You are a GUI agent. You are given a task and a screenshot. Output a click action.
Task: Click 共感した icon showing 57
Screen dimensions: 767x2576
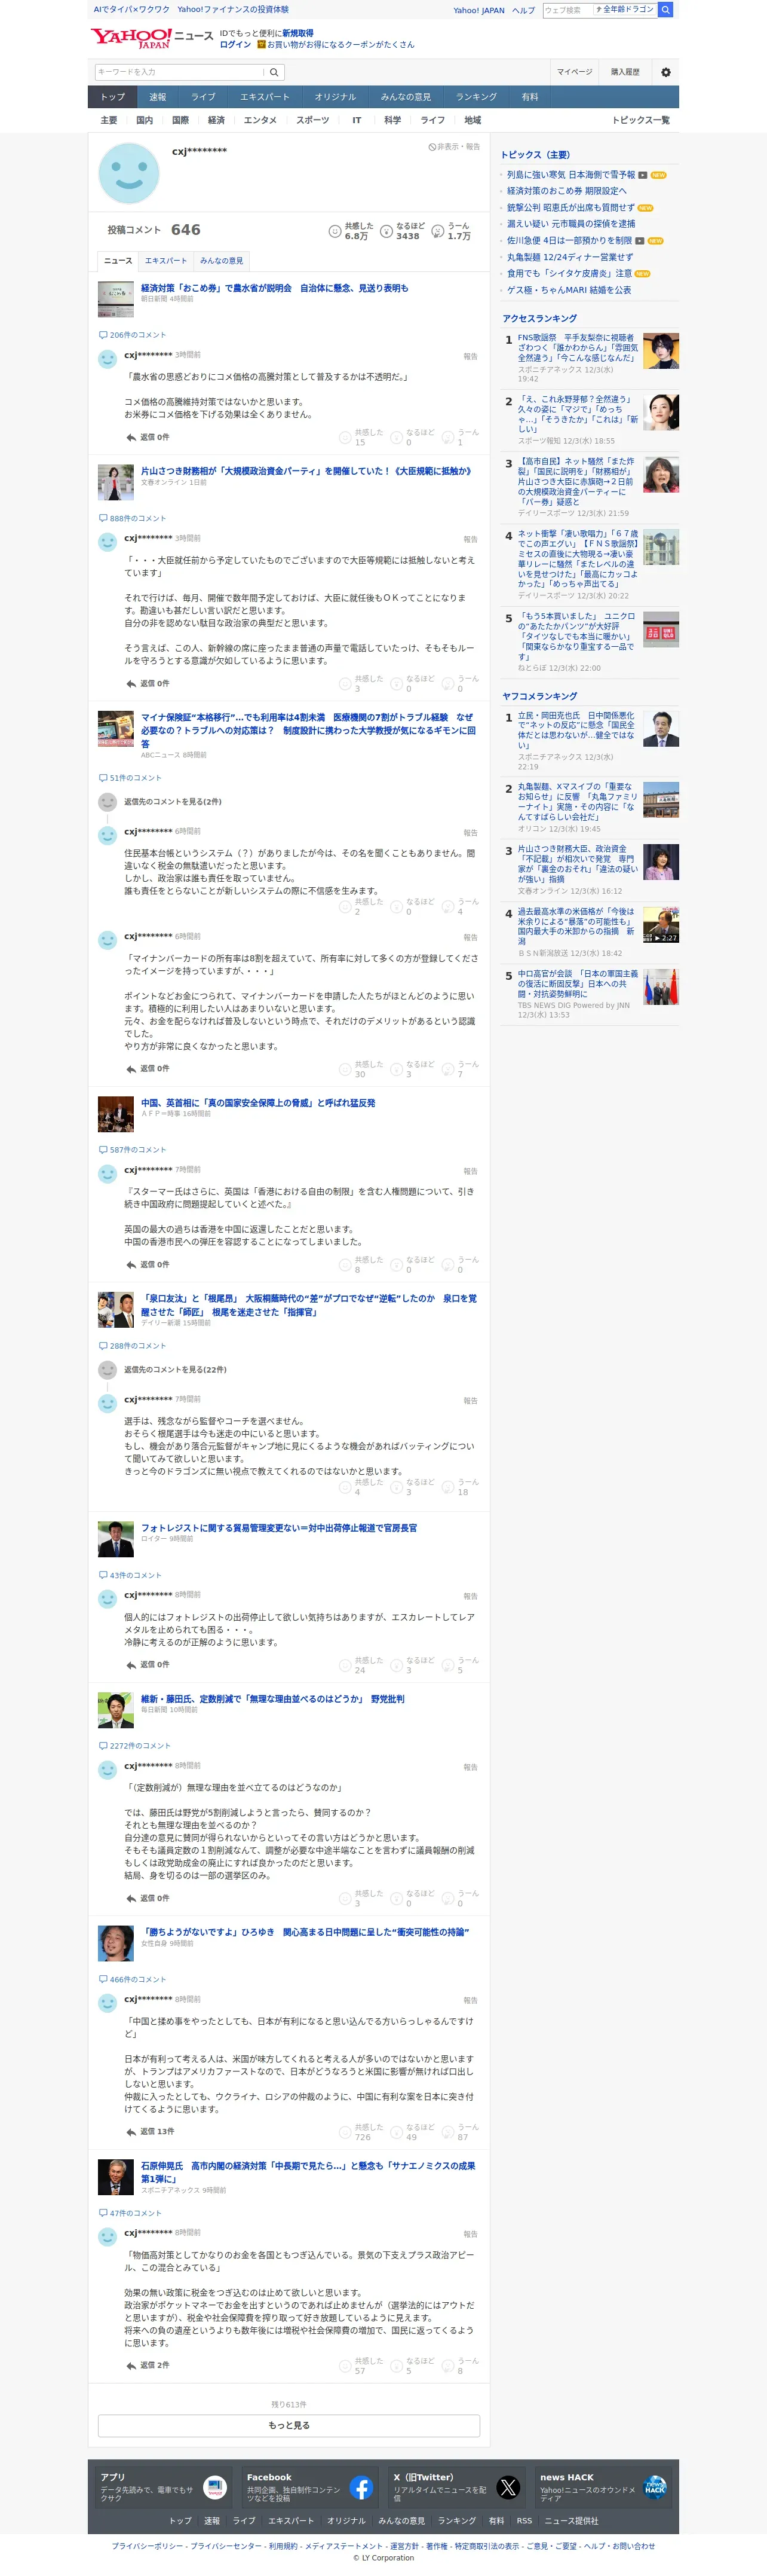click(x=345, y=2366)
